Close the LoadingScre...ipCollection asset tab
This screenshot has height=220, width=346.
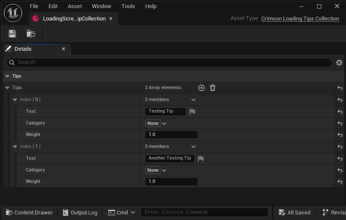point(111,19)
